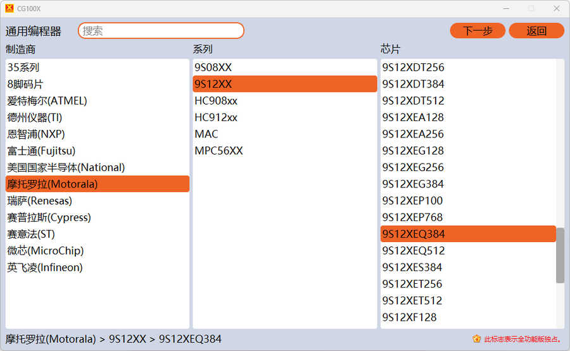
Task: Select chip 9S12XDT256
Action: (x=413, y=67)
